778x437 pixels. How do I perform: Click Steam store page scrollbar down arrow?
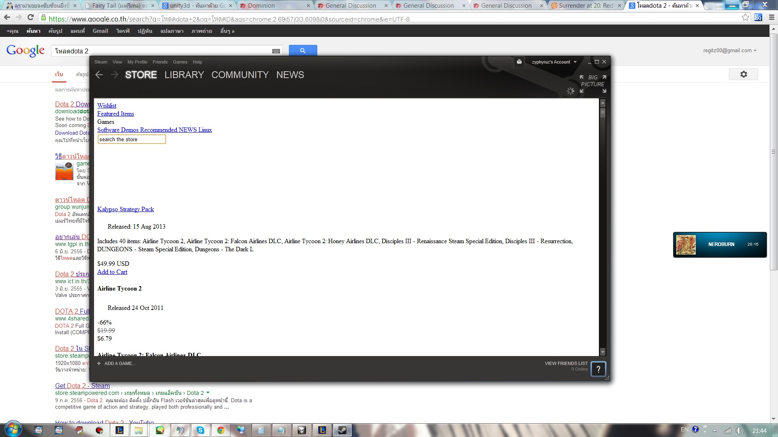(x=603, y=352)
